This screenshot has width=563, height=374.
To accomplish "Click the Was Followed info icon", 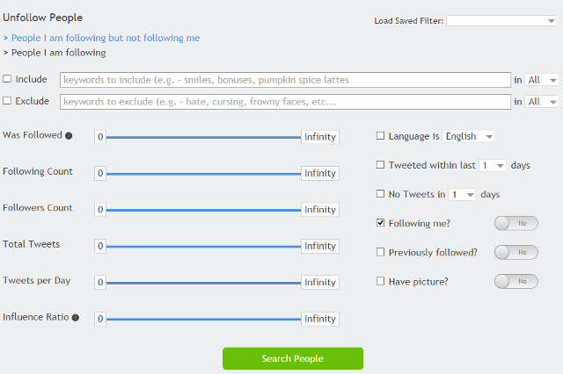I will (69, 136).
